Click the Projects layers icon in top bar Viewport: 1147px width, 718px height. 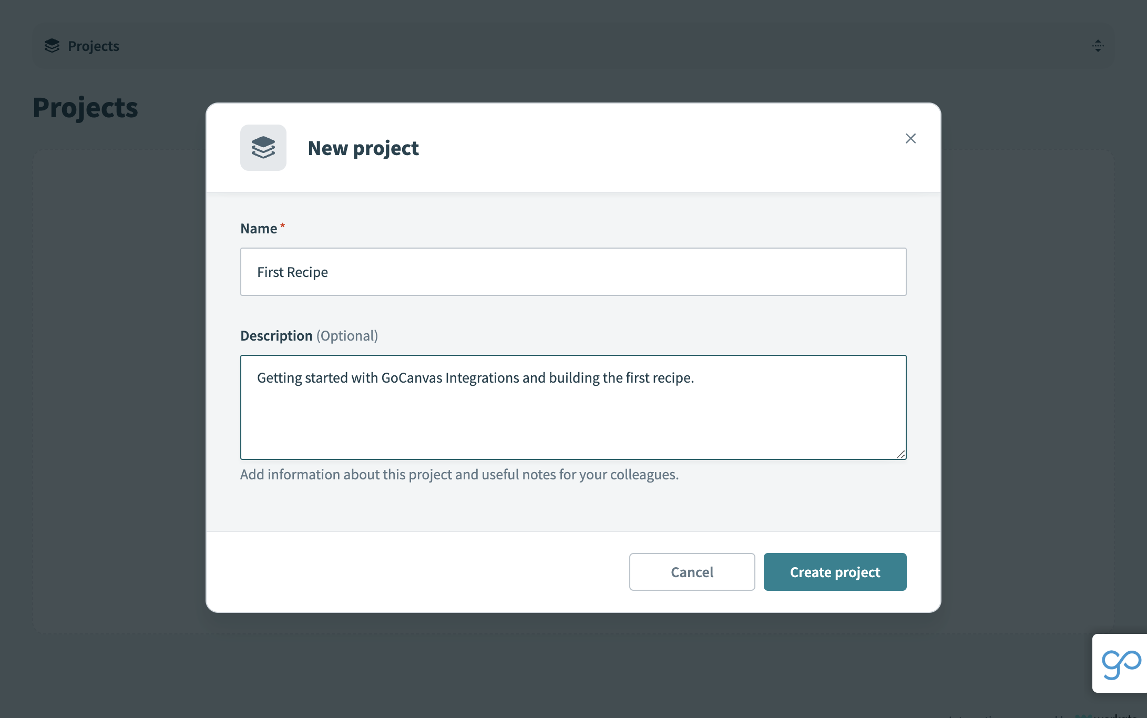pos(52,46)
